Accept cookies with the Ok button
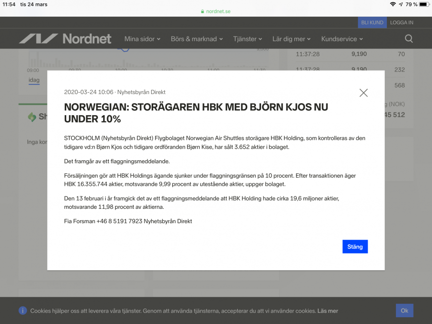 pos(404,311)
